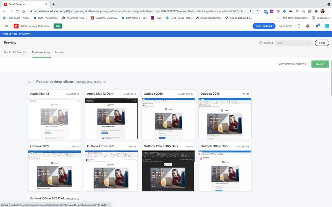The height and width of the screenshot is (207, 332).
Task: Open CJM - Authoring bookmark
Action: pyautogui.click(x=46, y=18)
